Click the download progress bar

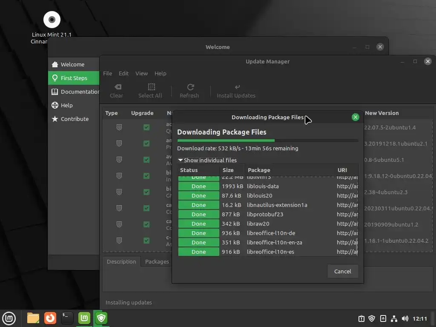[x=268, y=141]
